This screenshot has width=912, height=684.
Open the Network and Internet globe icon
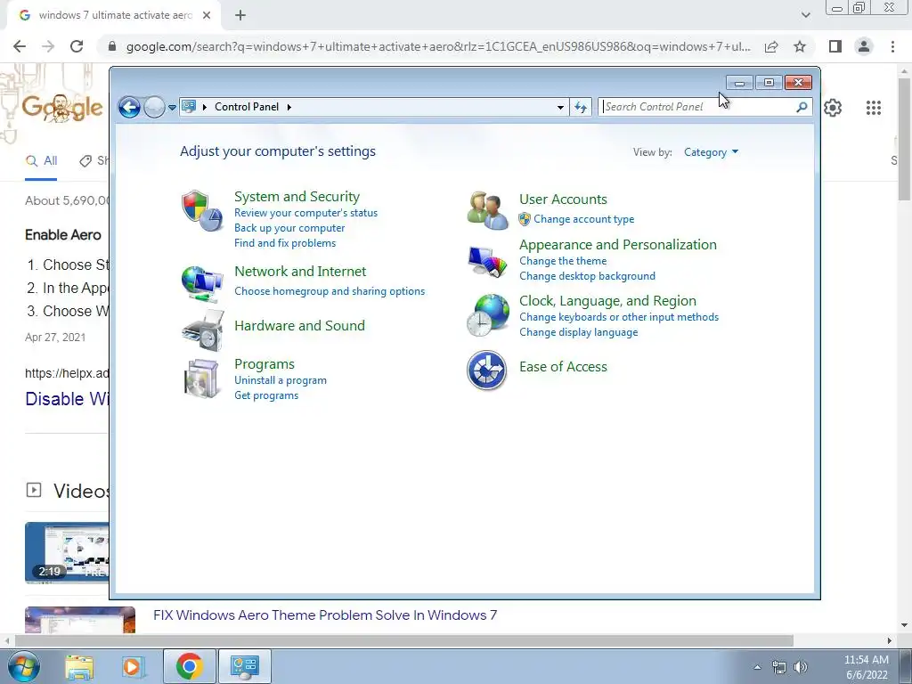click(202, 284)
